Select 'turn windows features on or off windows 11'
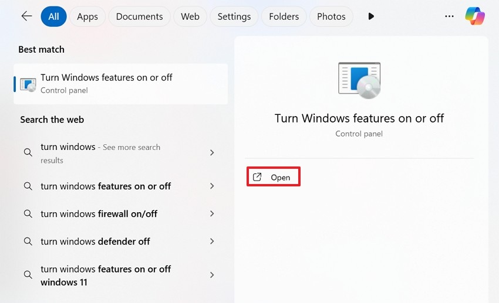This screenshot has width=499, height=303. pyautogui.click(x=120, y=275)
